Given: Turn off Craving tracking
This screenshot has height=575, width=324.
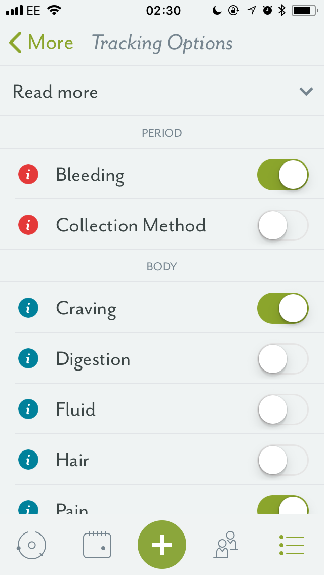Looking at the screenshot, I should 283,308.
